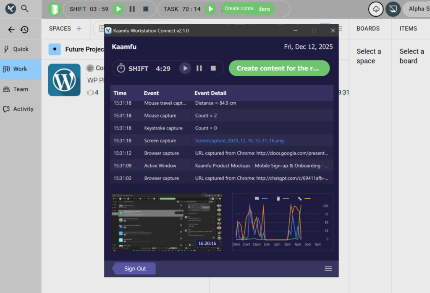This screenshot has height=293, width=430.
Task: Add a new space with plus icon
Action: coord(79,29)
